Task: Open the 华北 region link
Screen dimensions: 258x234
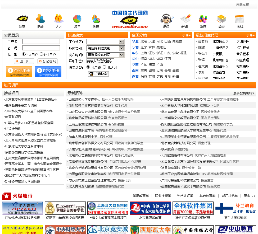Action: click(135, 41)
